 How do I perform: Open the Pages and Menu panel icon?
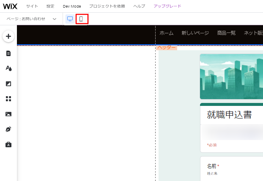8,53
